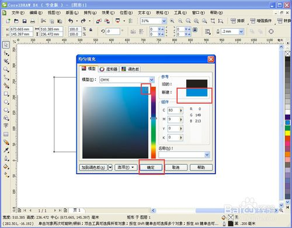Screen dimensions: 292x228
Task: Click the x position field 673.665 mm
Action: [22, 29]
